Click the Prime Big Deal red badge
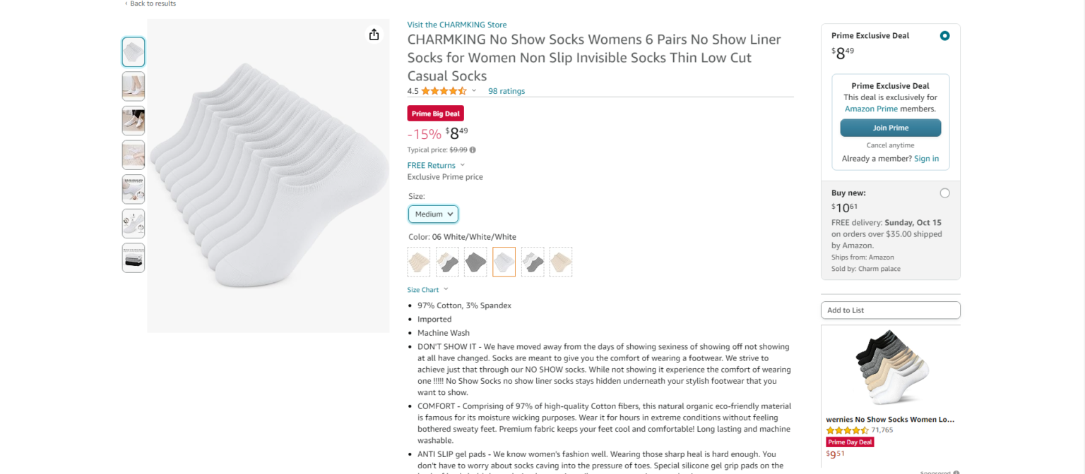Screen dimensions: 1085x474 click(435, 113)
